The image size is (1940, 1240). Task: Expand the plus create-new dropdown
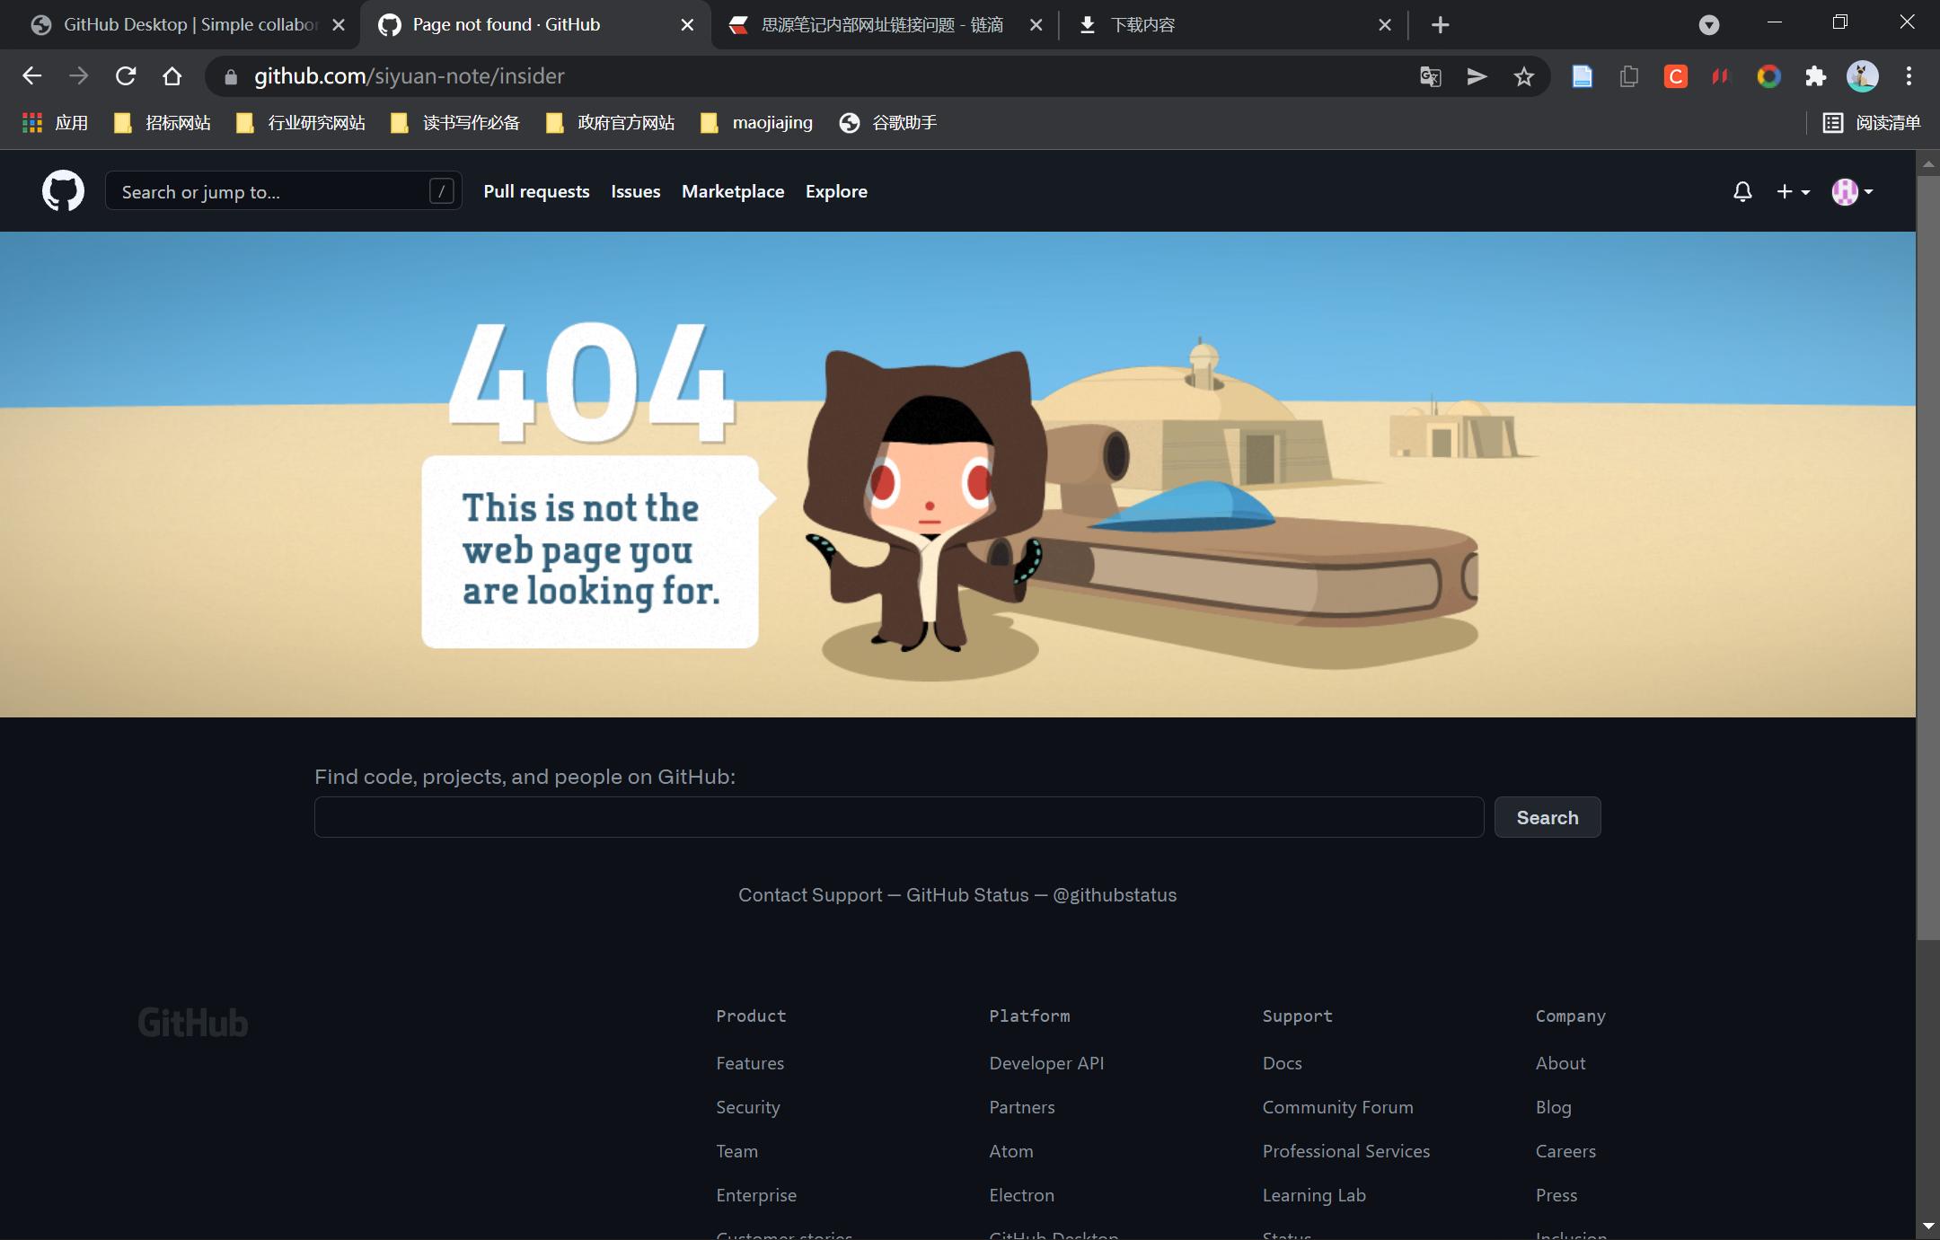pyautogui.click(x=1793, y=191)
